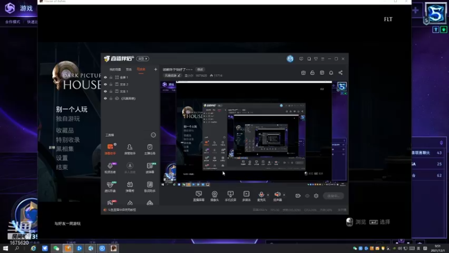Select 收藏品 in the game menu
The image size is (449, 253).
click(65, 130)
